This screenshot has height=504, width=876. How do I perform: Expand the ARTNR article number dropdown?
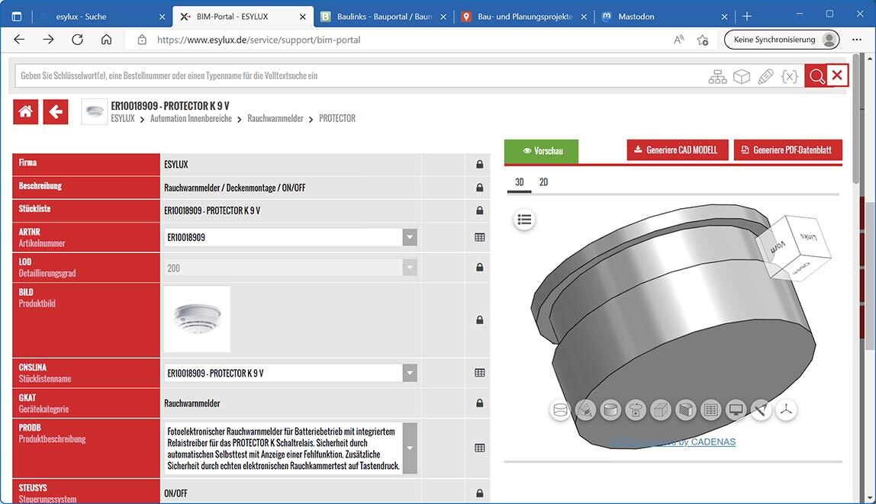coord(410,237)
